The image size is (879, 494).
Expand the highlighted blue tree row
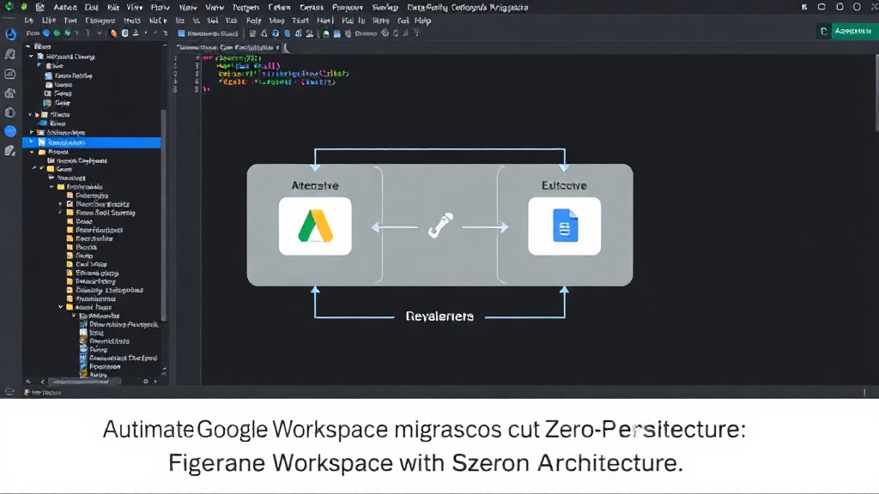click(32, 142)
